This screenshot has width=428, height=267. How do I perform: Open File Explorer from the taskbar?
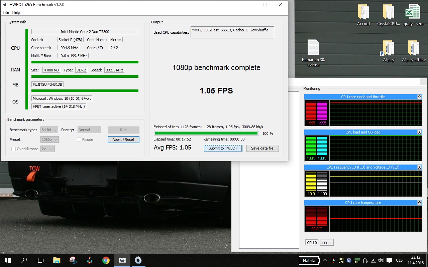pos(57,260)
